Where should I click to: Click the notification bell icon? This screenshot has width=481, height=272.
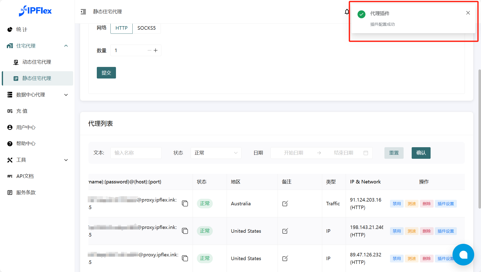[x=347, y=12]
